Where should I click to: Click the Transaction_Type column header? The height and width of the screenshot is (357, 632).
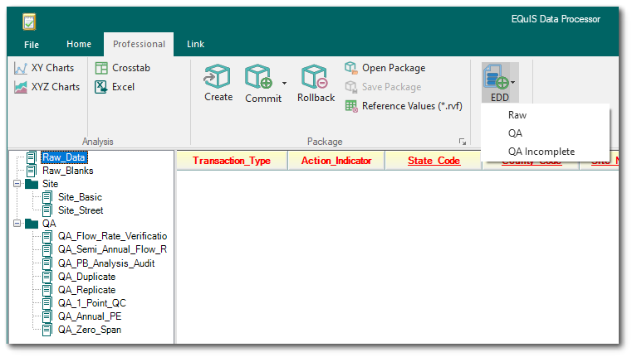click(x=232, y=161)
